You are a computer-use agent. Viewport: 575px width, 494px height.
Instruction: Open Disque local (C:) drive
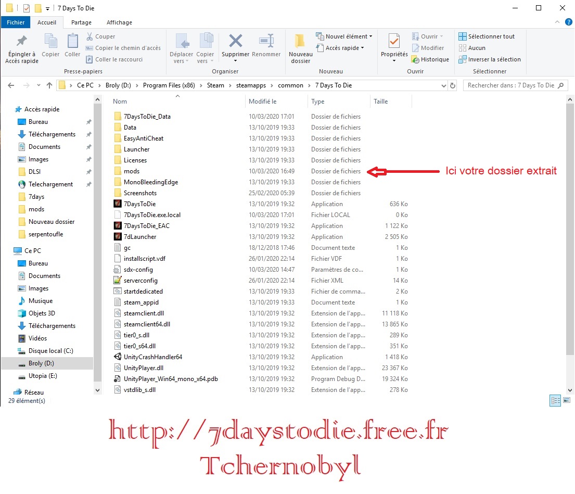(x=50, y=351)
